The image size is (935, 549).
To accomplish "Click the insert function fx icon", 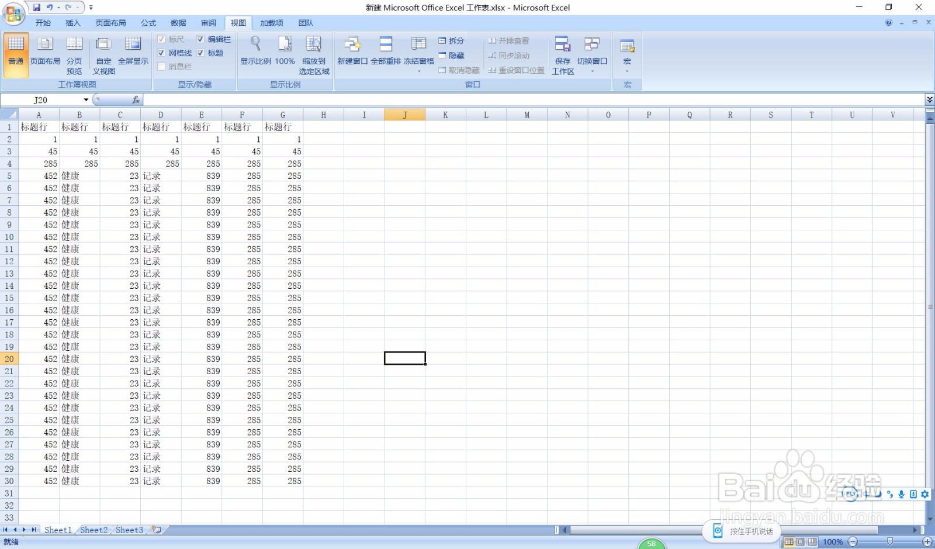I will [x=136, y=100].
